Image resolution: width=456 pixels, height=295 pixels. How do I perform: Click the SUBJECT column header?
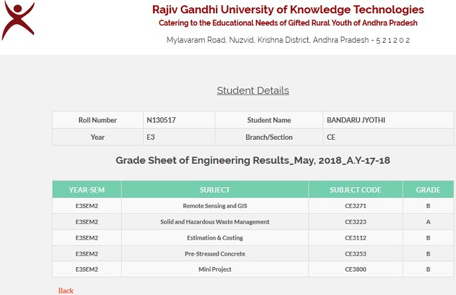[215, 190]
